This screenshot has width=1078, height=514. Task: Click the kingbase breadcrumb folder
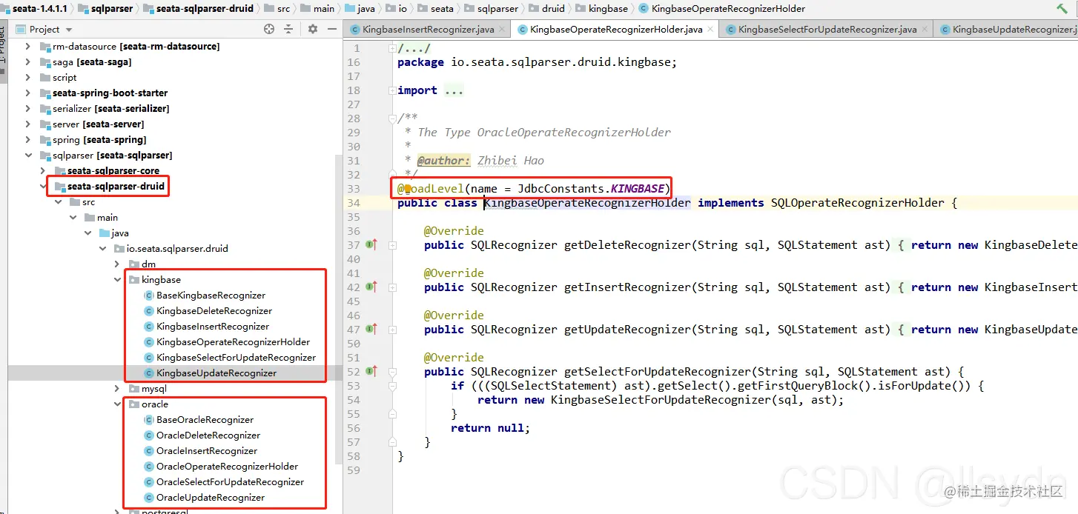(601, 8)
